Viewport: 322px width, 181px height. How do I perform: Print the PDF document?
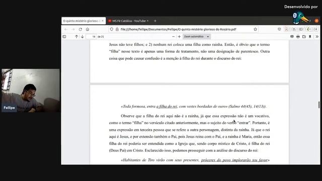298,37
